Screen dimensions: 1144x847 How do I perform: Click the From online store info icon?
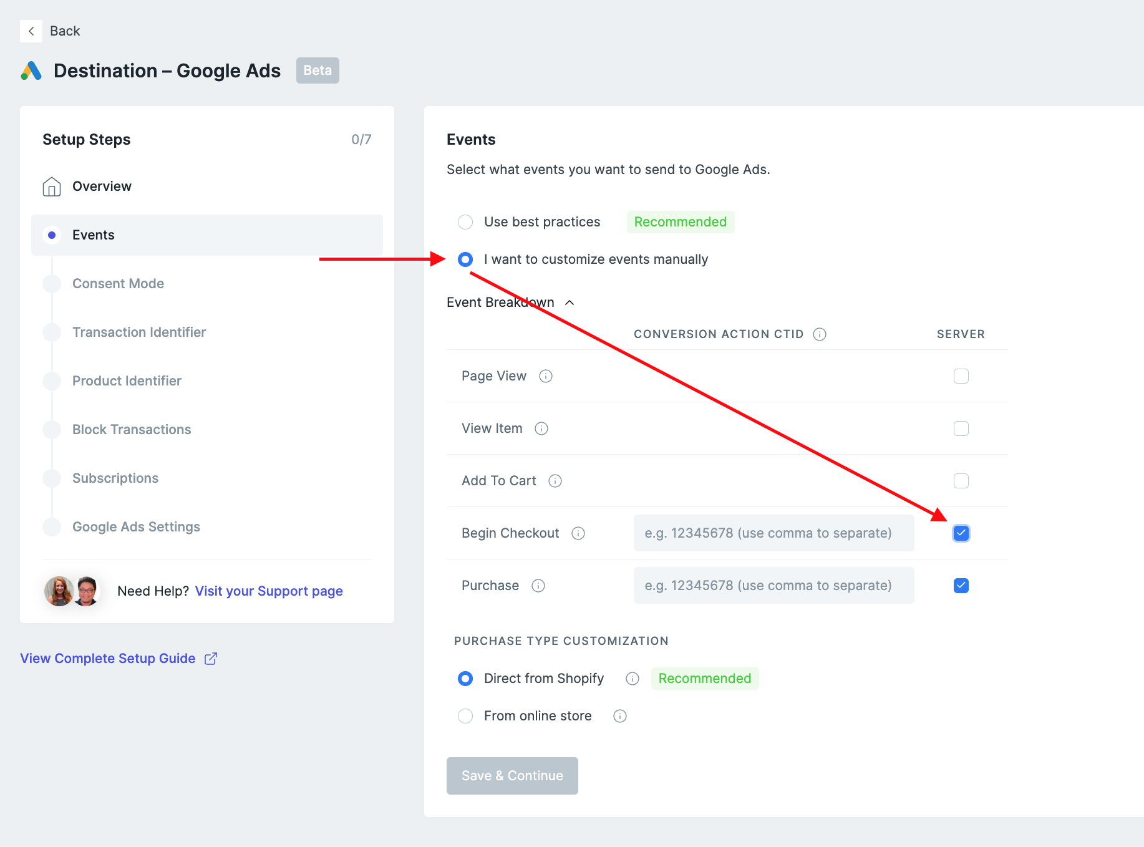pos(620,716)
